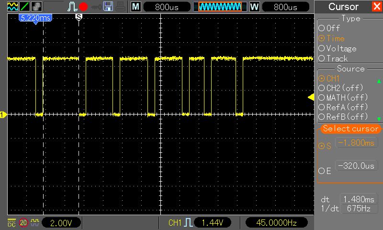Click the S trigger position marker
Image resolution: width=383 pixels, height=230 pixels.
(79, 16)
